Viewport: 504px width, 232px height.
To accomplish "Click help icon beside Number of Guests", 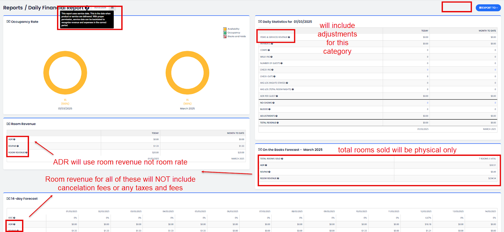I will pos(281,63).
